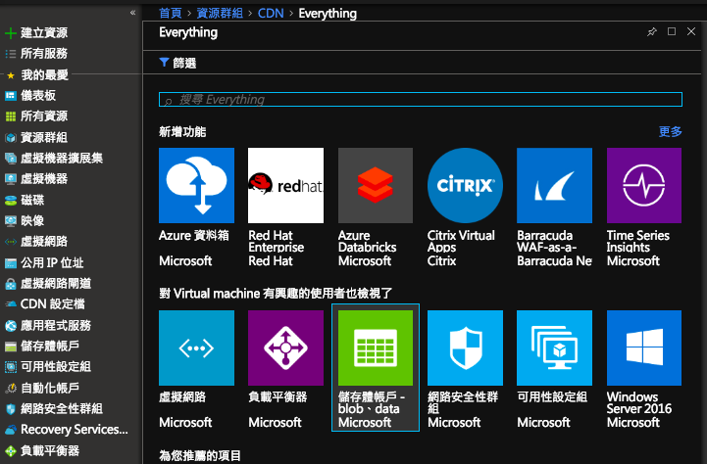Screen dimensions: 707x464
Task: Open the green 儲存體帳戶 blob tile
Action: [376, 368]
